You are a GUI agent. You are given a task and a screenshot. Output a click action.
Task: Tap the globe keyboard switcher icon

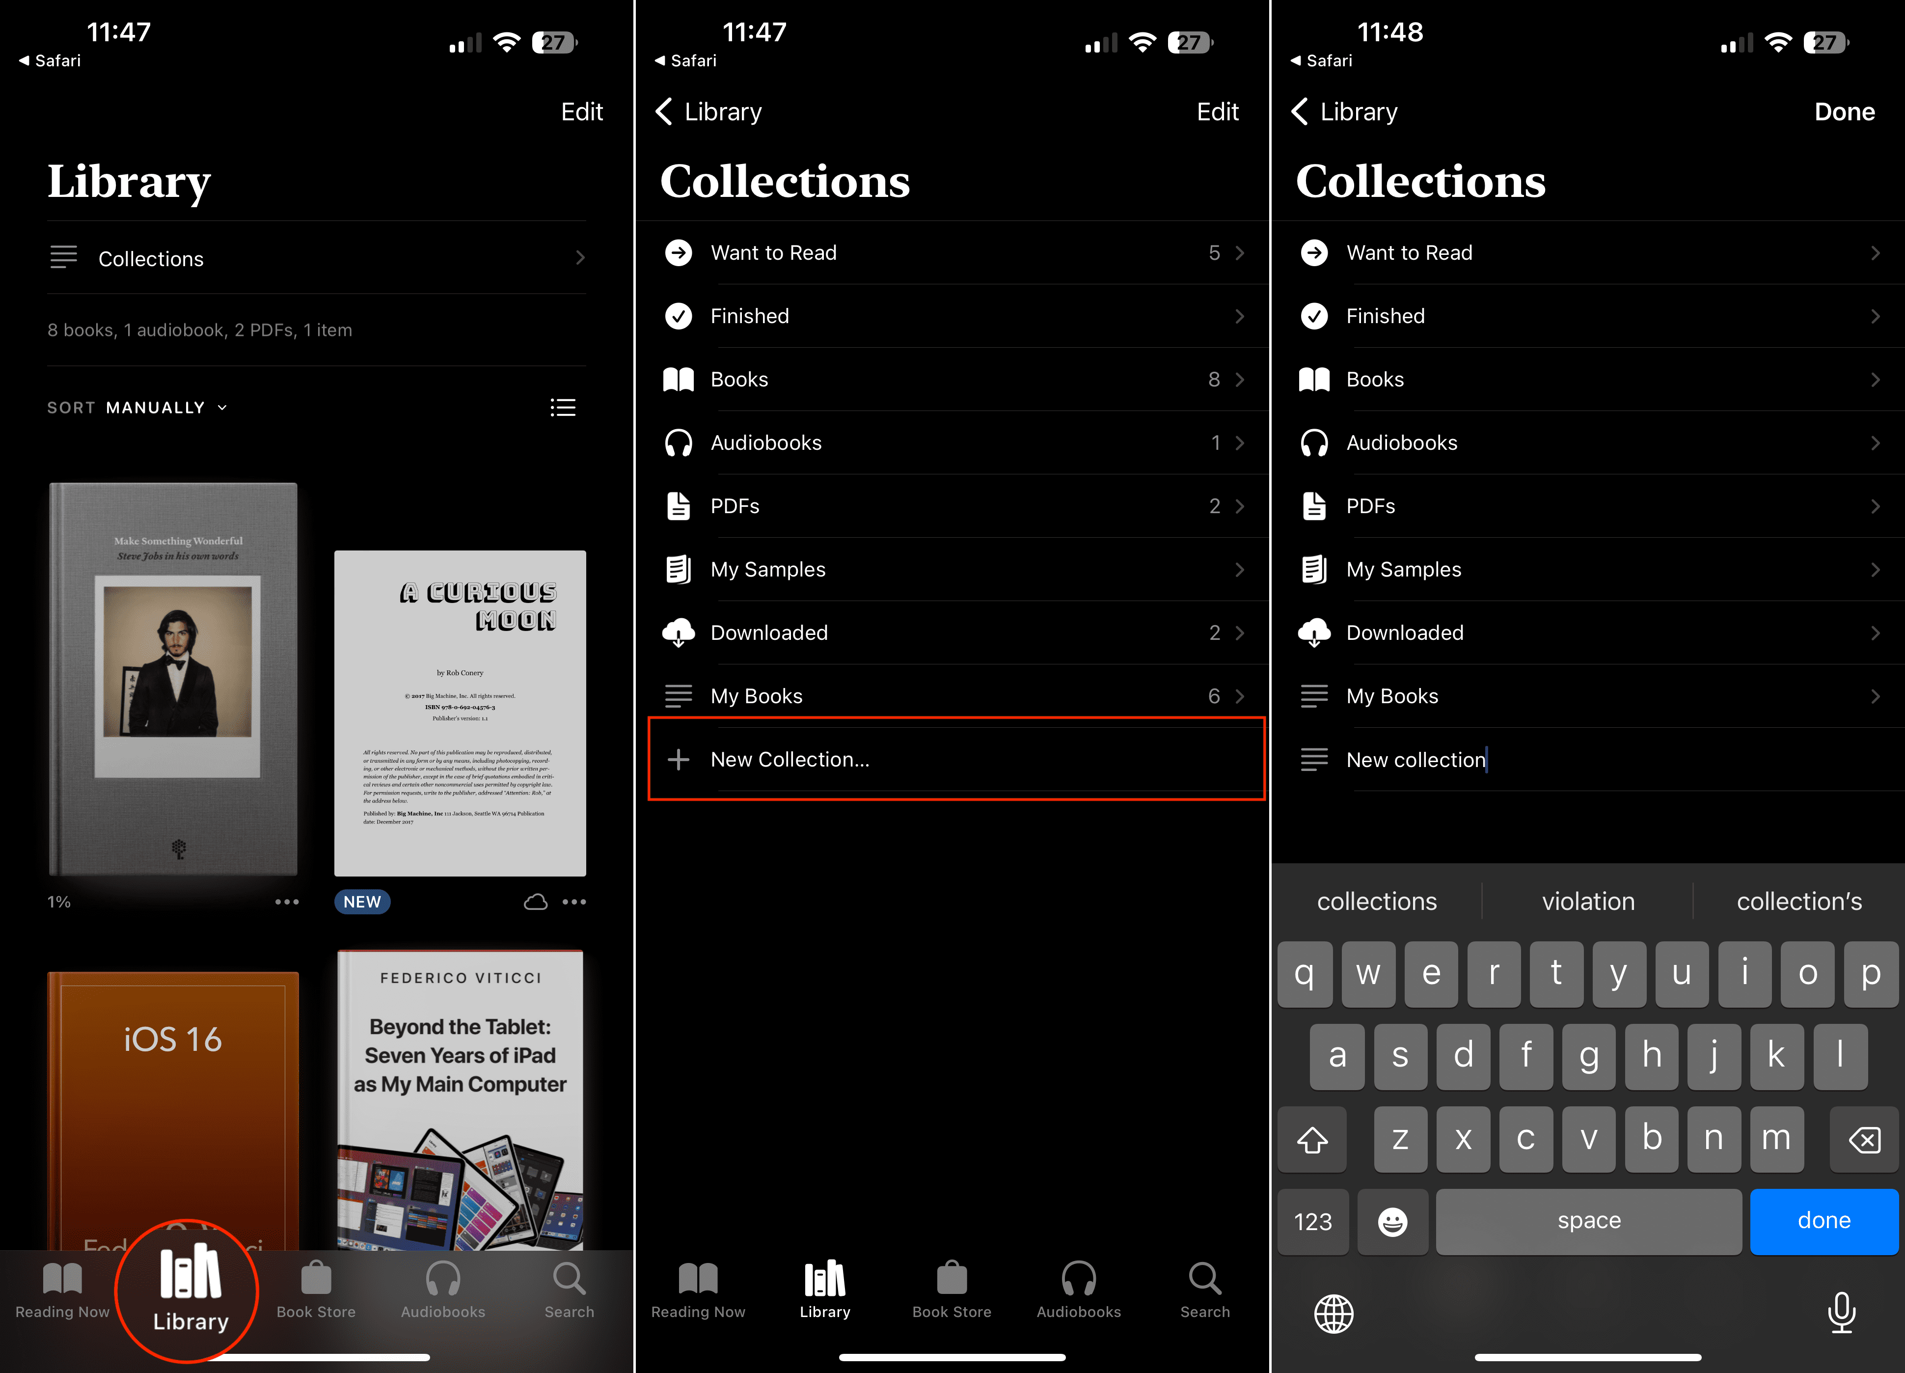[1334, 1314]
